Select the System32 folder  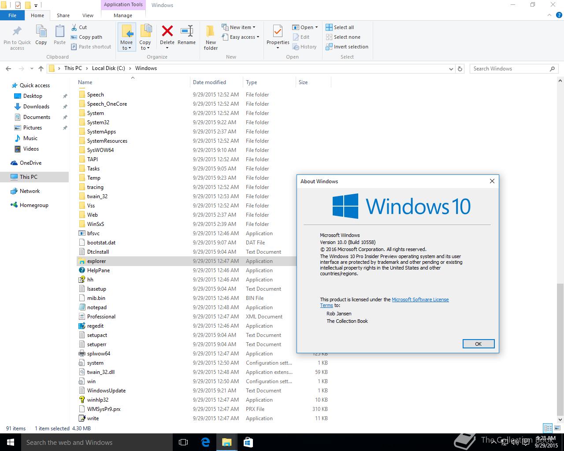[x=94, y=122]
